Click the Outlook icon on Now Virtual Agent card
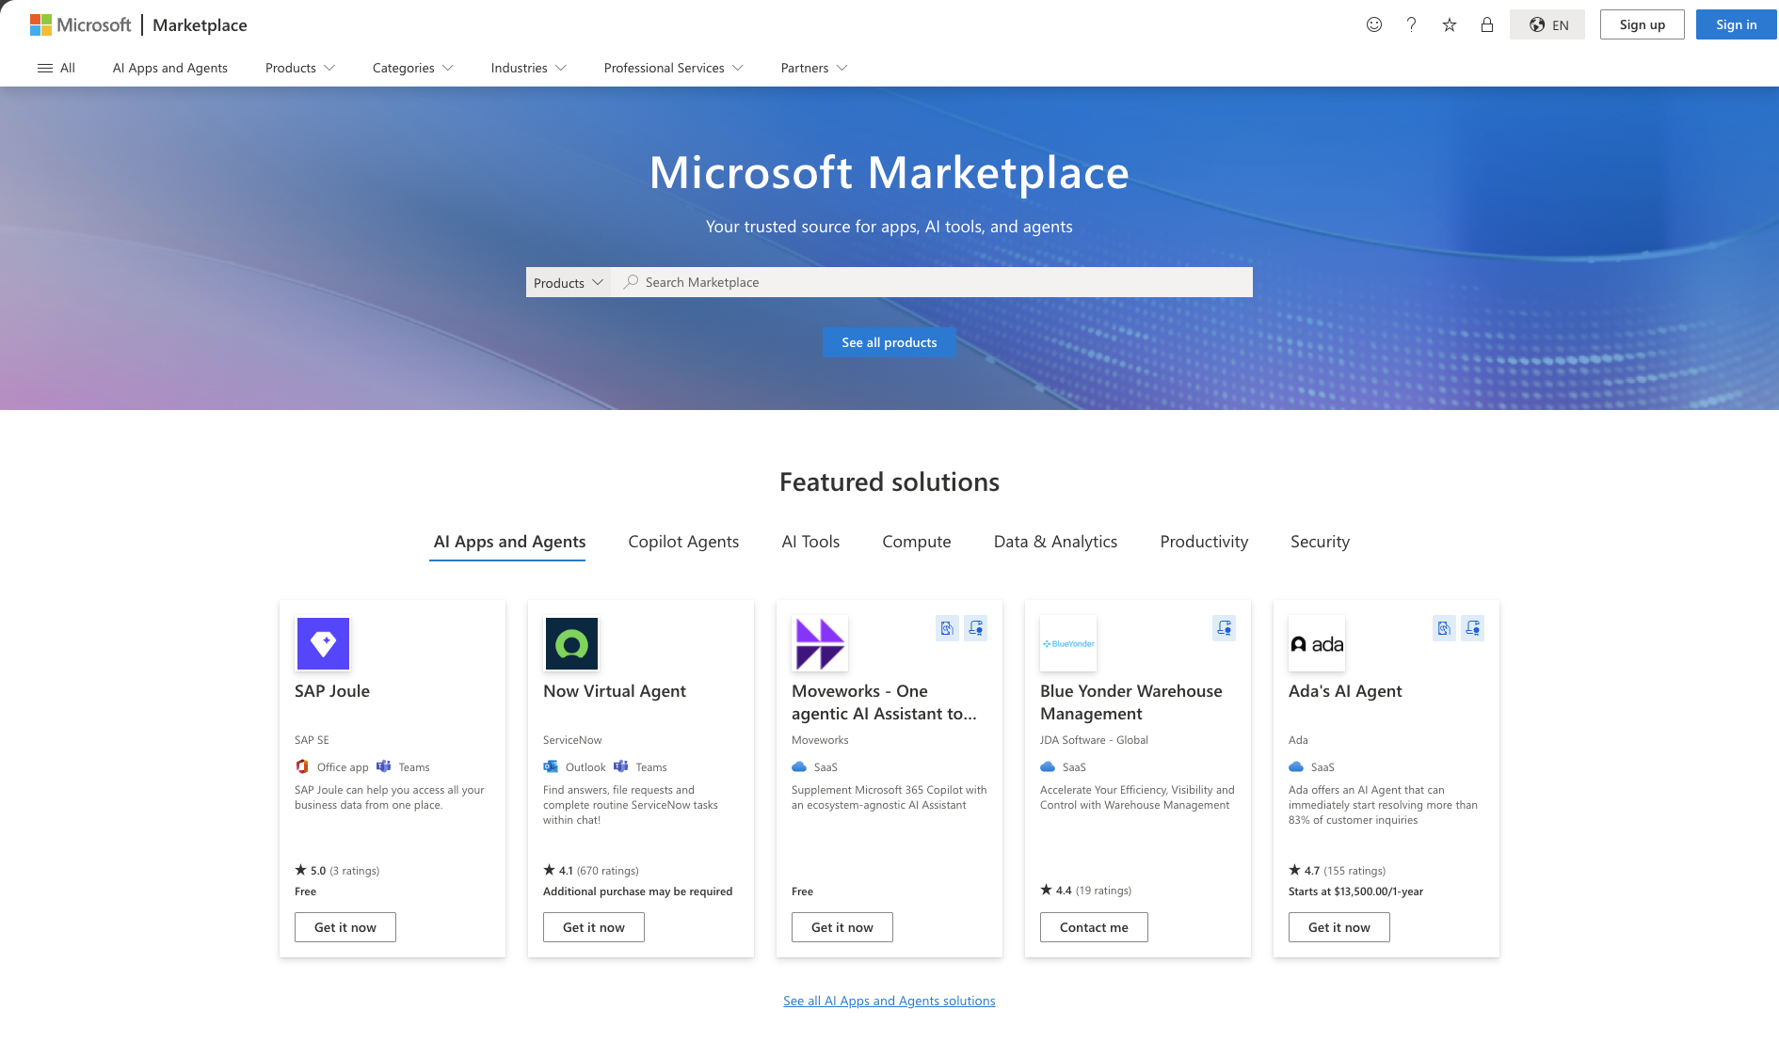 551,766
